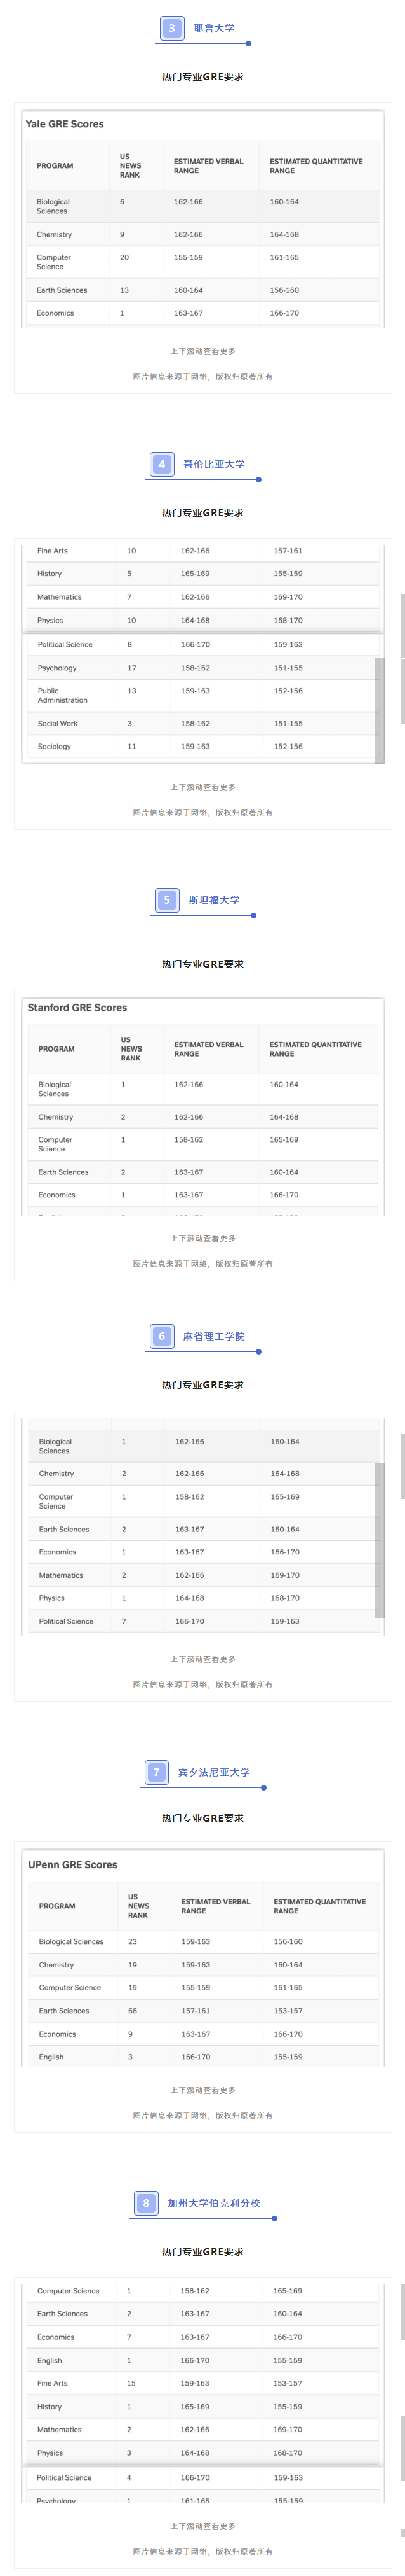Click Stanford Computer Science quantitative range 165-169
405x2576 pixels.
tap(284, 1139)
